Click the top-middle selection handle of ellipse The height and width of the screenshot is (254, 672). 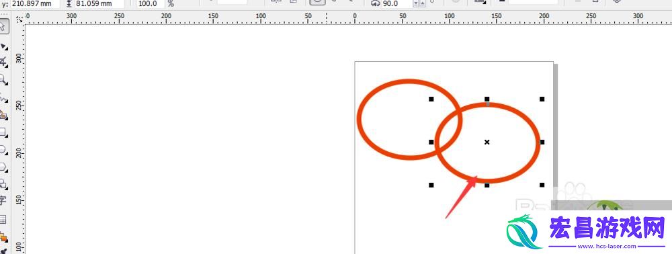coord(487,99)
